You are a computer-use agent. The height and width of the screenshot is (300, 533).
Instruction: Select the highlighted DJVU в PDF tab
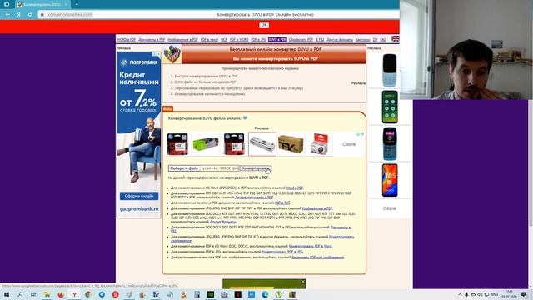pos(277,40)
